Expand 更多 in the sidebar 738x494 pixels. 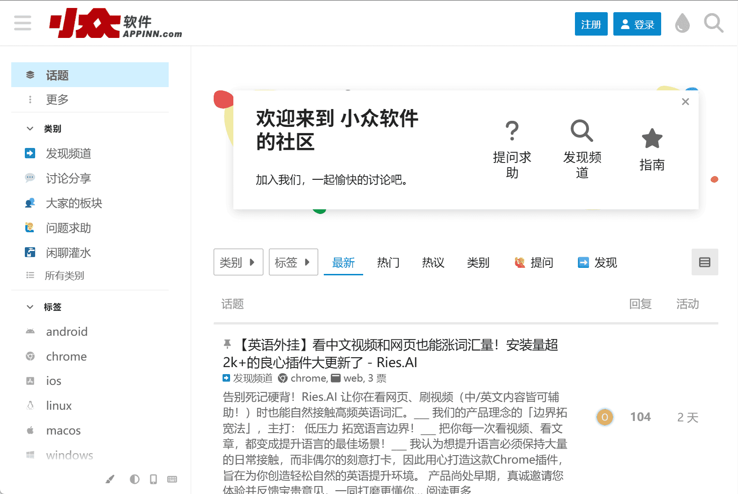(x=90, y=99)
